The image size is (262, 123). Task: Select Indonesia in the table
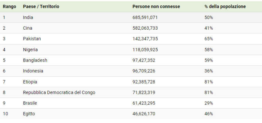click(x=33, y=71)
